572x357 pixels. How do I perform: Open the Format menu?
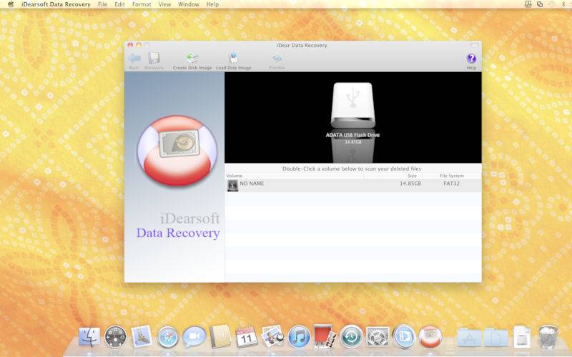(142, 4)
